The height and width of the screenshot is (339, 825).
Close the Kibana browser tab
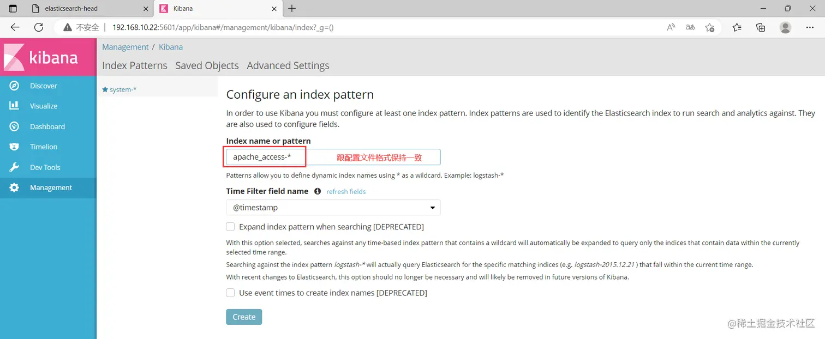pyautogui.click(x=275, y=9)
